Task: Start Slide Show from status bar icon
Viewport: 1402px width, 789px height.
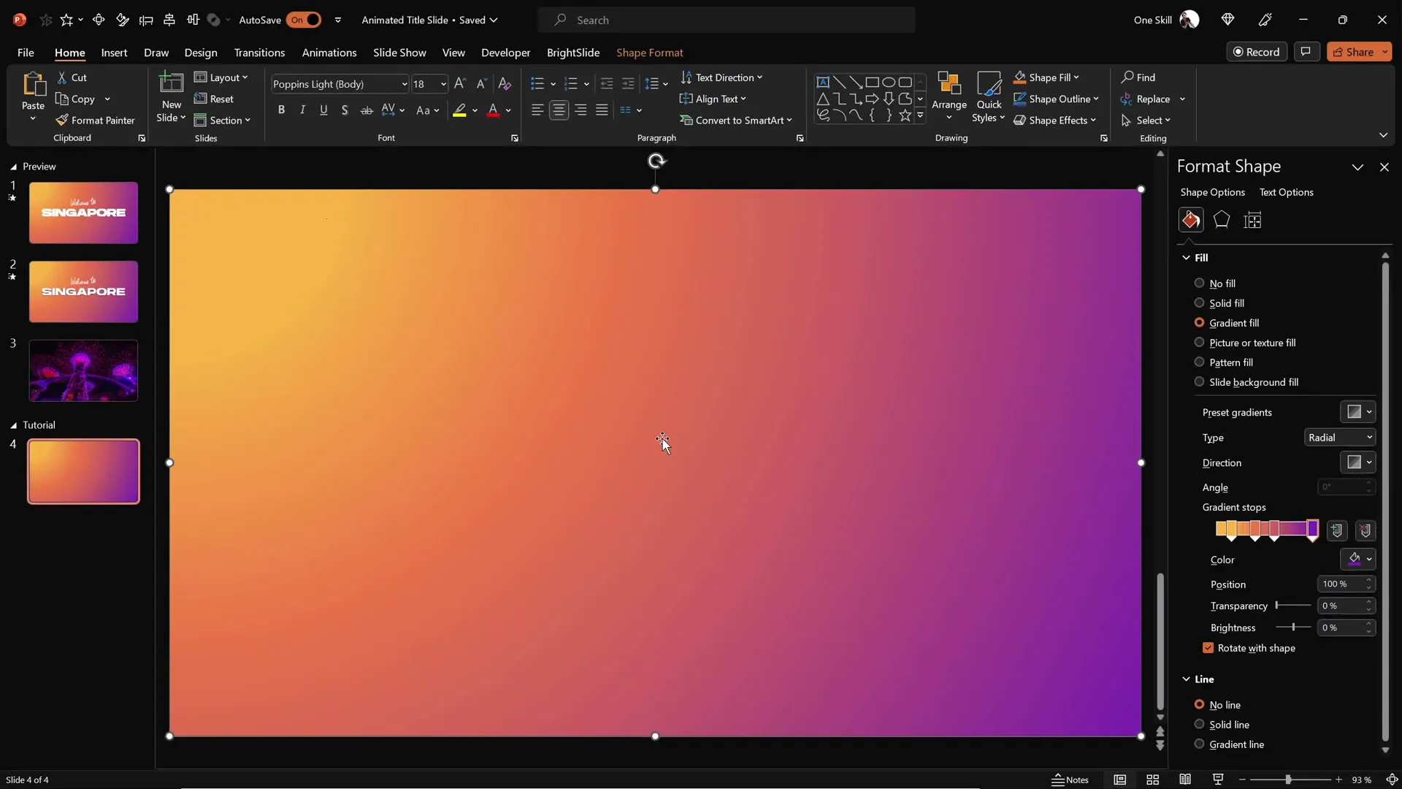Action: coord(1218,780)
